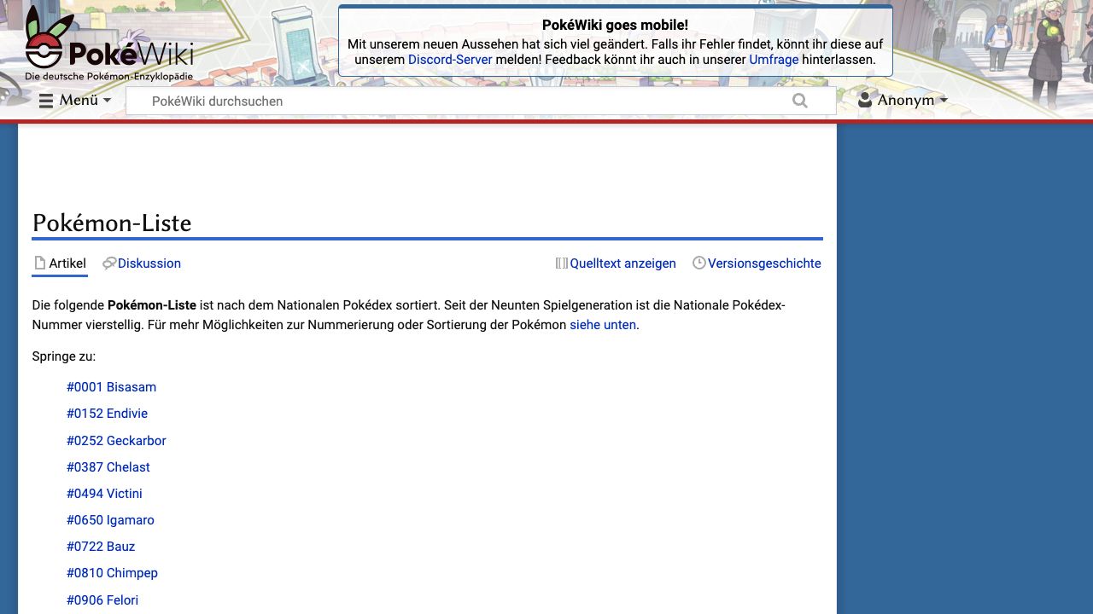Open the Discord-Server link
The width and height of the screenshot is (1093, 614).
[450, 60]
